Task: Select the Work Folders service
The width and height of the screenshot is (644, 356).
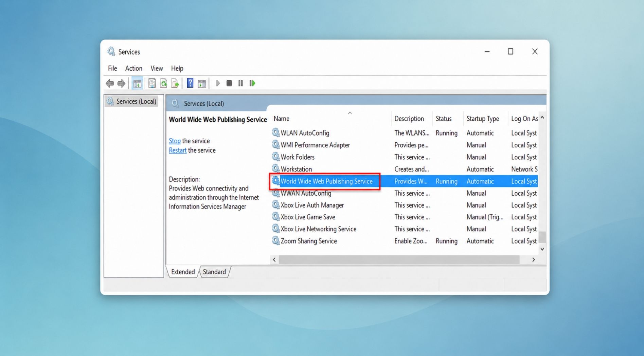Action: pyautogui.click(x=404, y=157)
